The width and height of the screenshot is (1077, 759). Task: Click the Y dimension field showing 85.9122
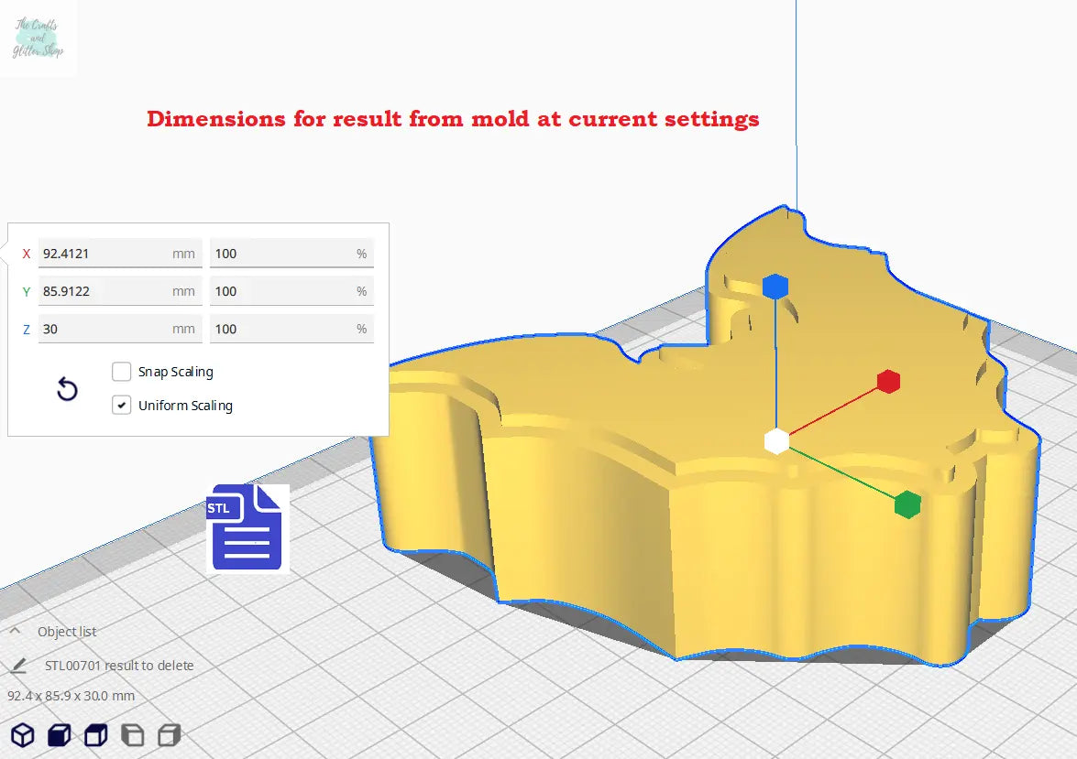pos(103,291)
